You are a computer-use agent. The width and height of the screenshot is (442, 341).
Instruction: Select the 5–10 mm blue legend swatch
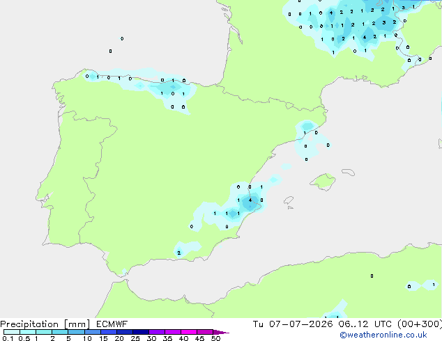coord(76,332)
